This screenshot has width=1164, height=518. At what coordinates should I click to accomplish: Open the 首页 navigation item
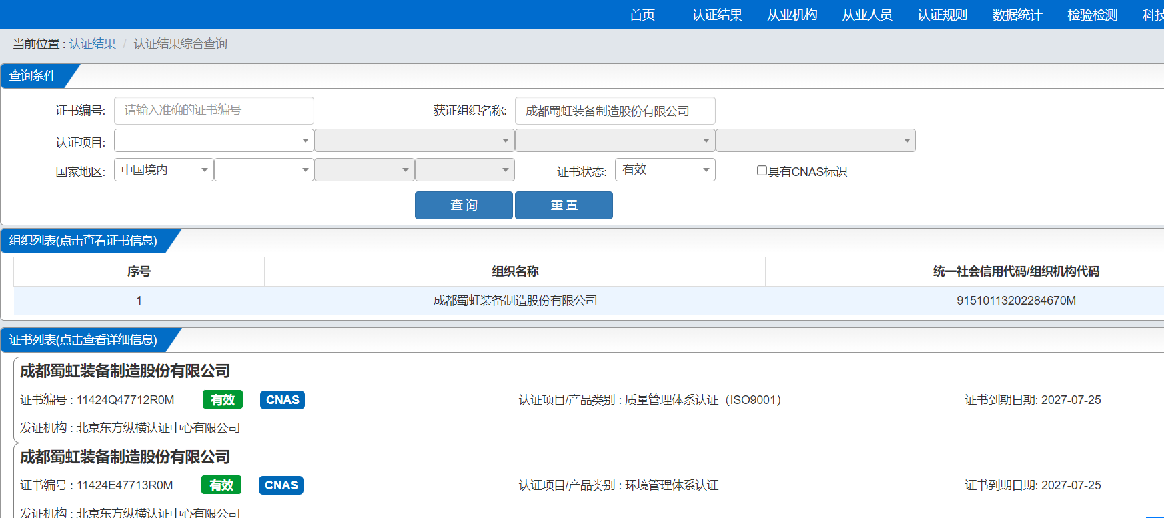tap(642, 15)
